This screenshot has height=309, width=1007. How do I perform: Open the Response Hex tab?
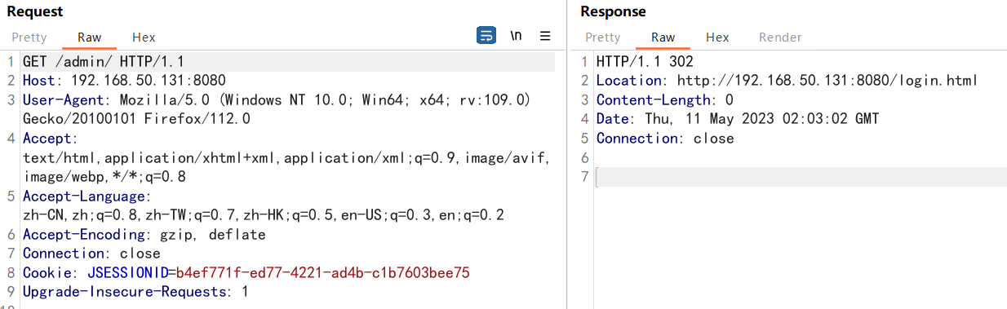pyautogui.click(x=717, y=38)
